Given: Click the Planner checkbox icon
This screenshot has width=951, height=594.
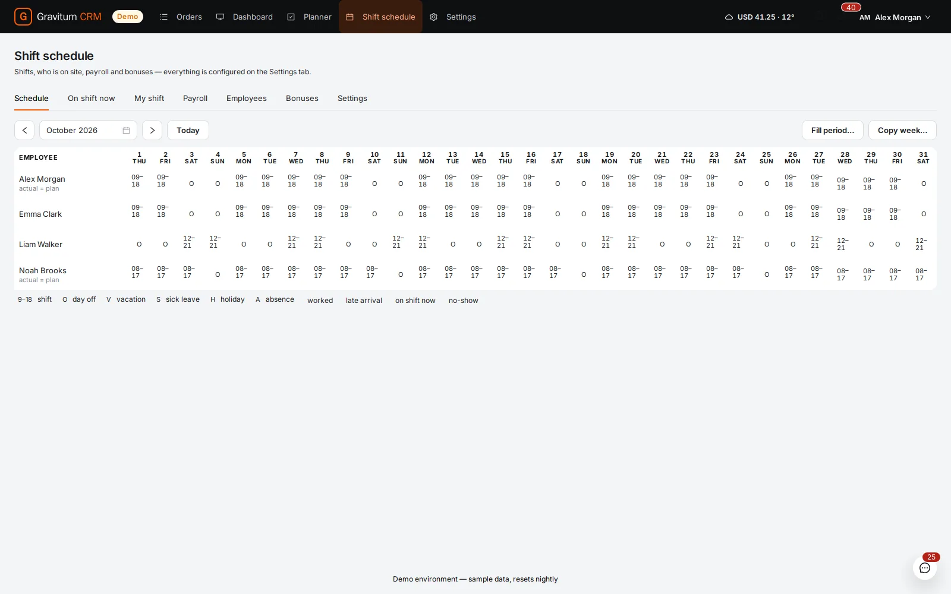Looking at the screenshot, I should (291, 17).
